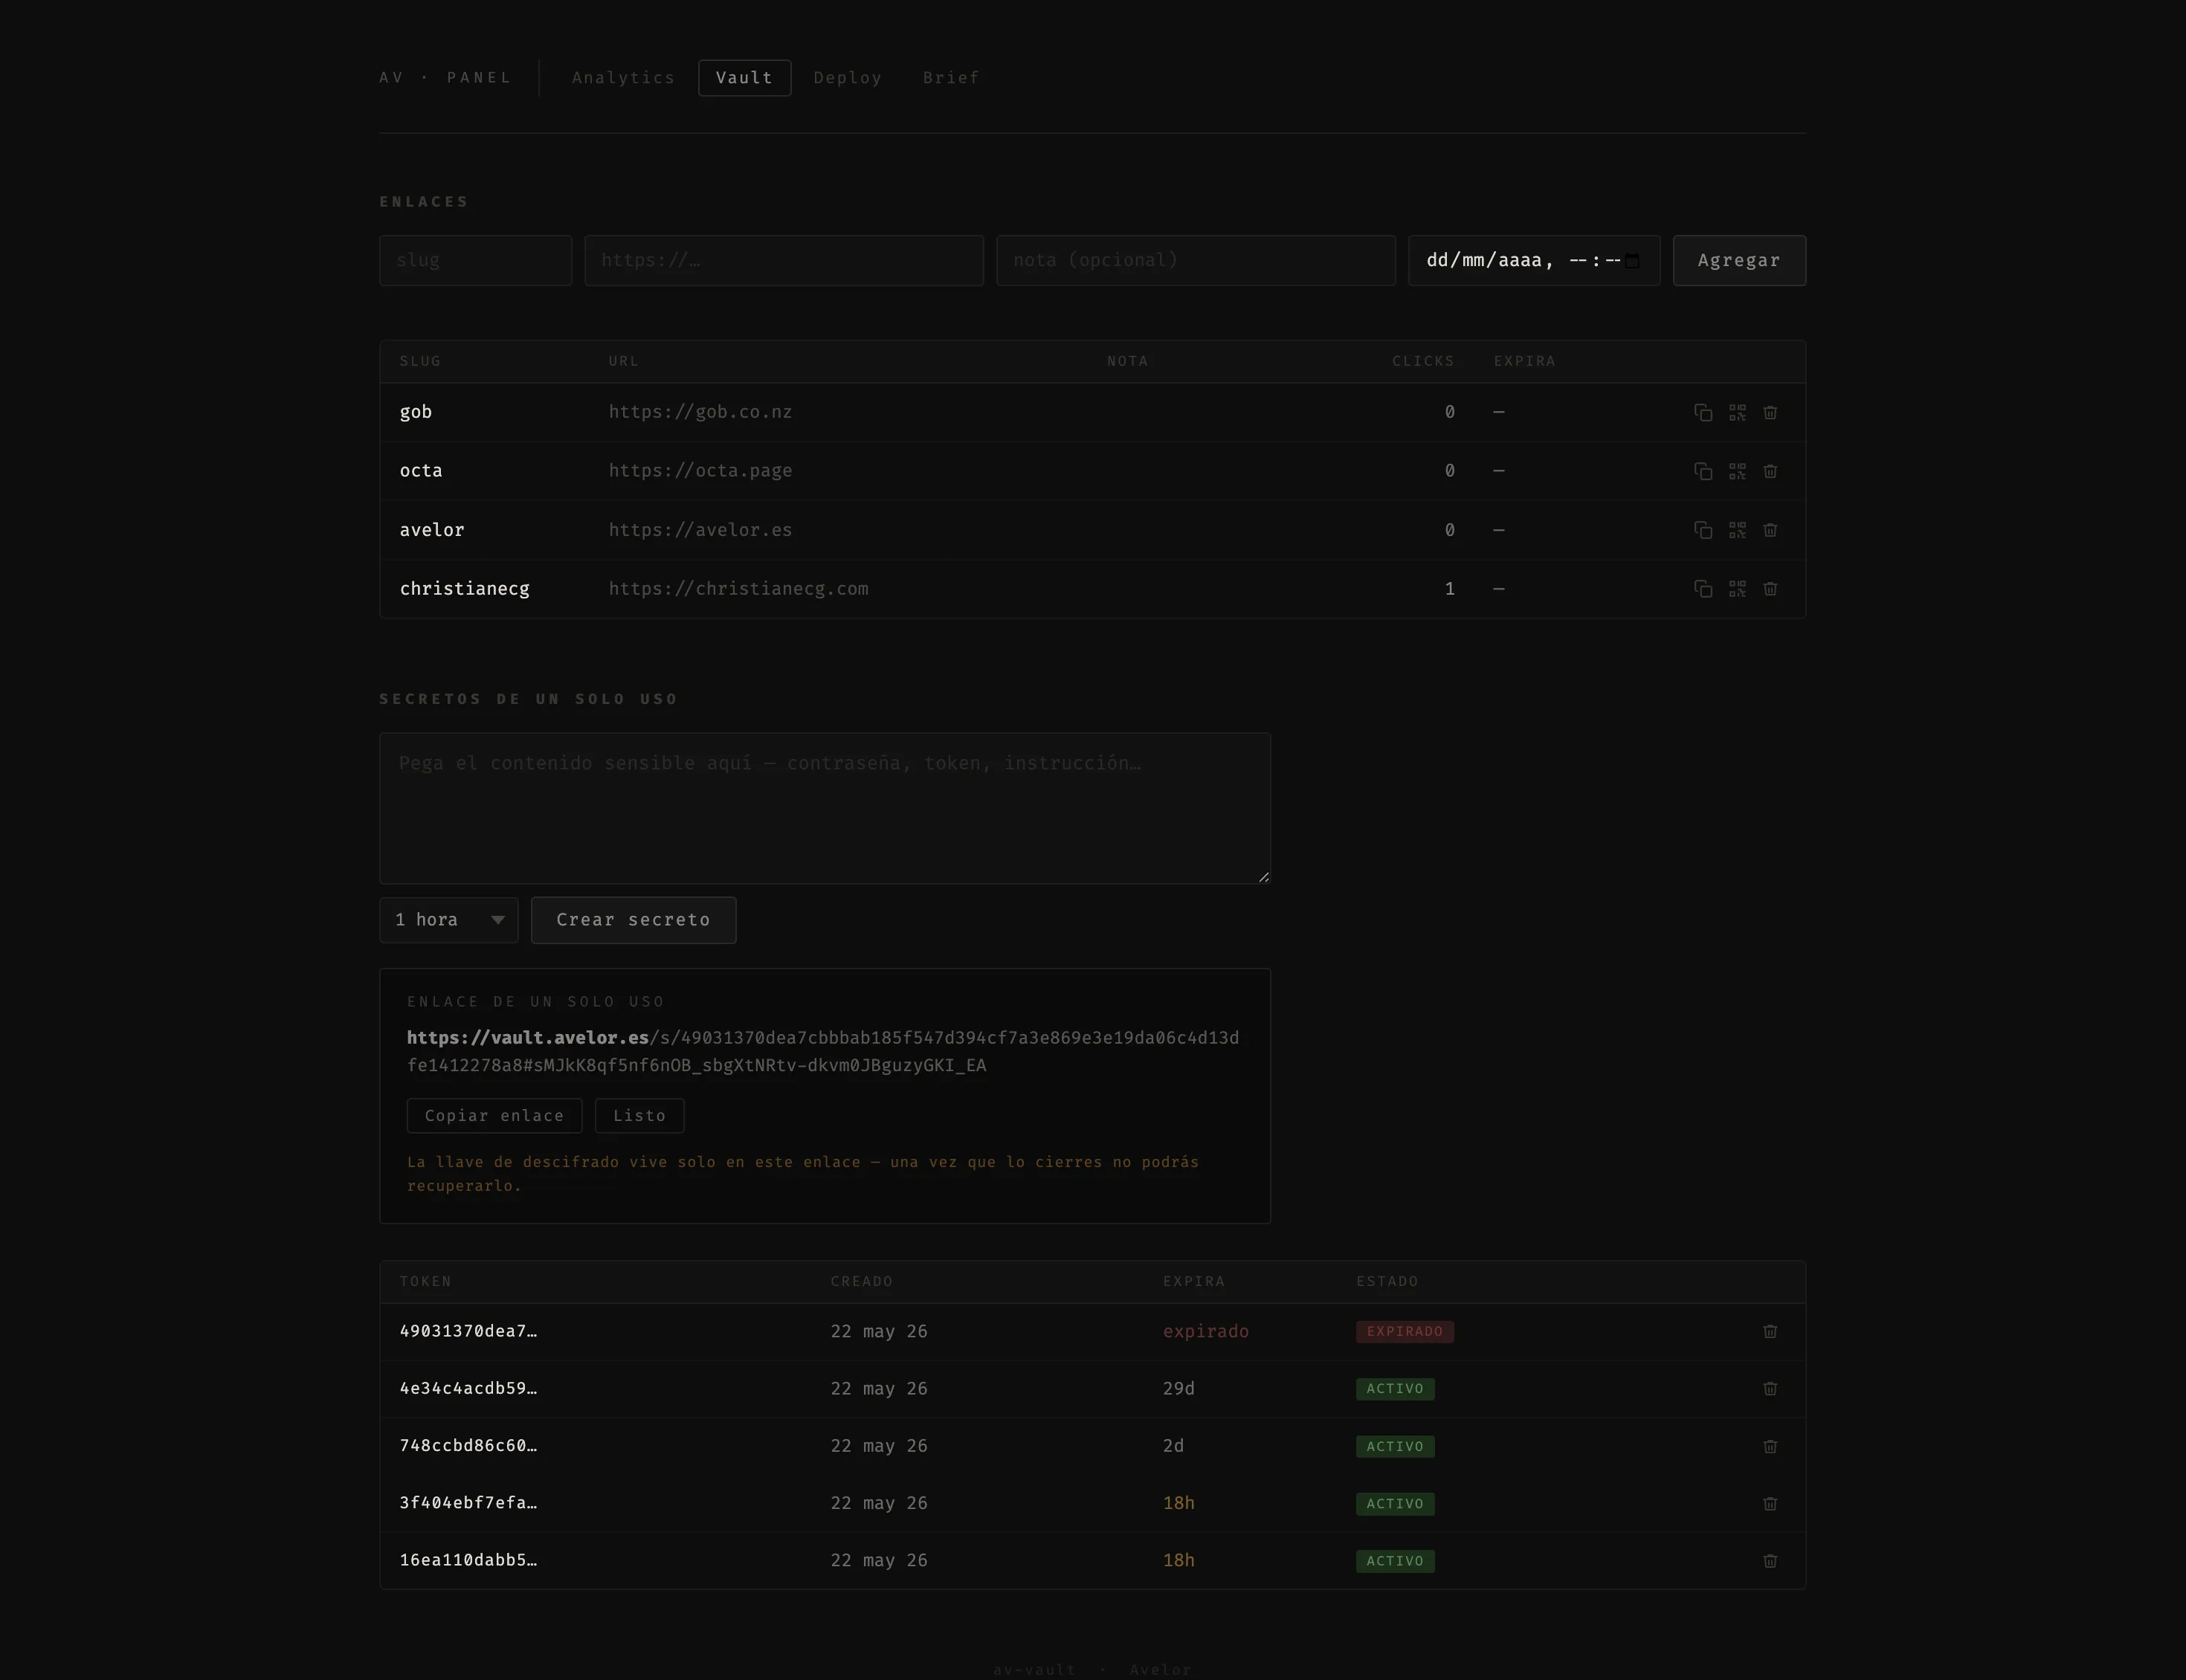Copy the christianecg short link

click(x=1703, y=589)
